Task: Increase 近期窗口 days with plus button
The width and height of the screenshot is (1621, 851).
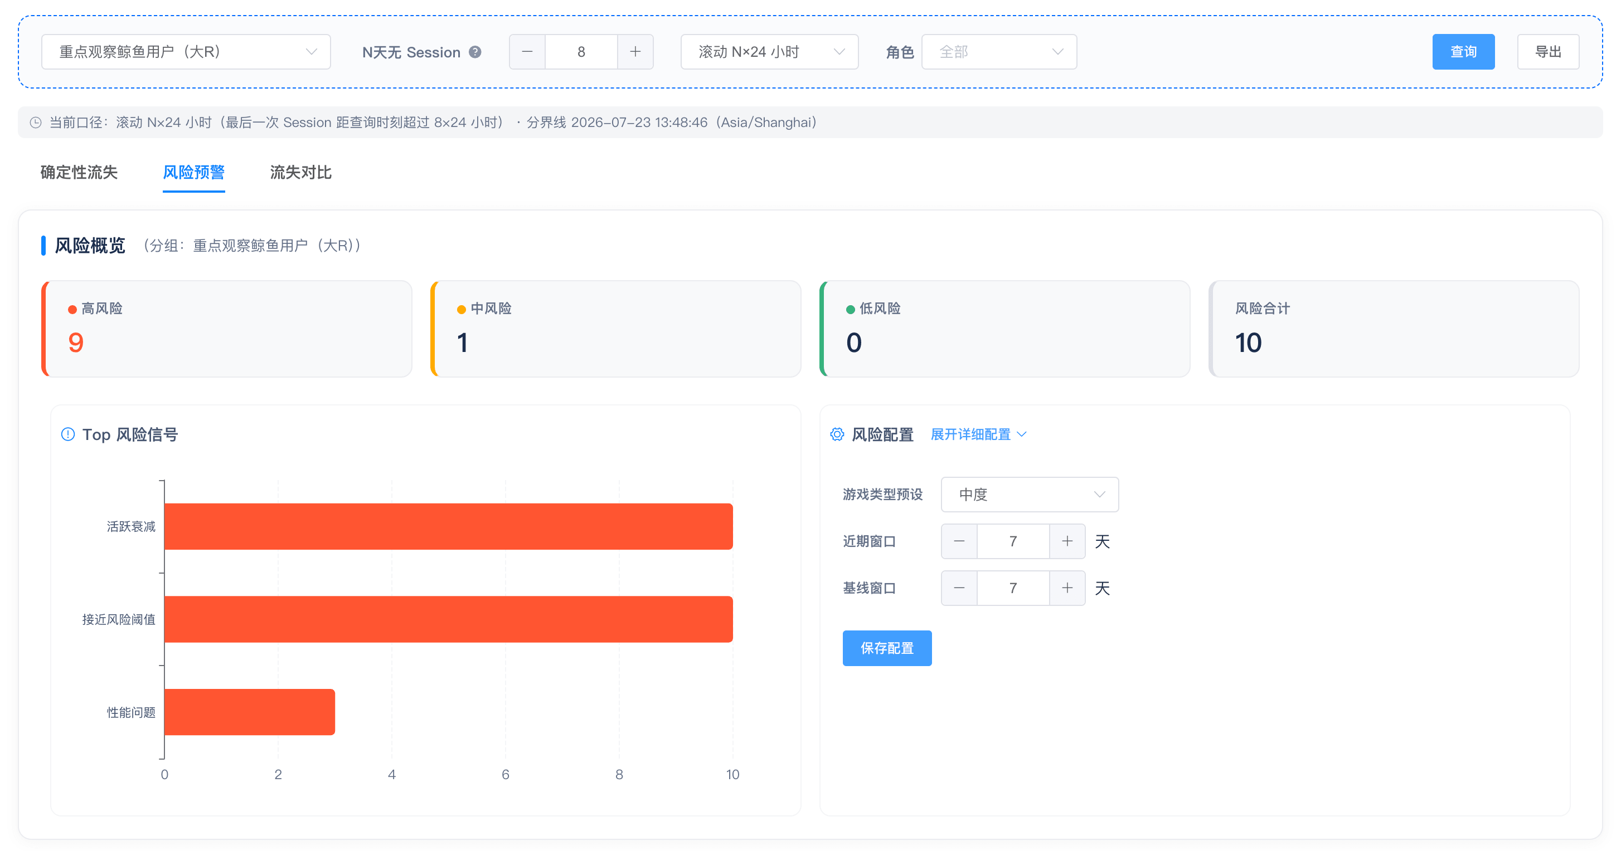Action: pyautogui.click(x=1067, y=541)
